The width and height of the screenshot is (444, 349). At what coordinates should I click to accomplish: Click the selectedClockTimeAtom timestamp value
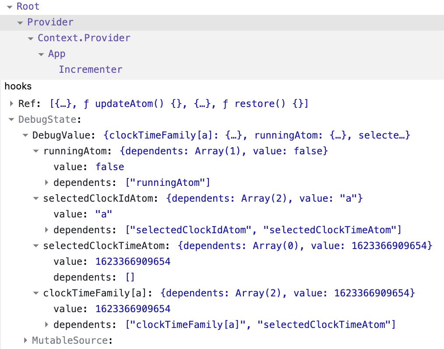point(133,261)
